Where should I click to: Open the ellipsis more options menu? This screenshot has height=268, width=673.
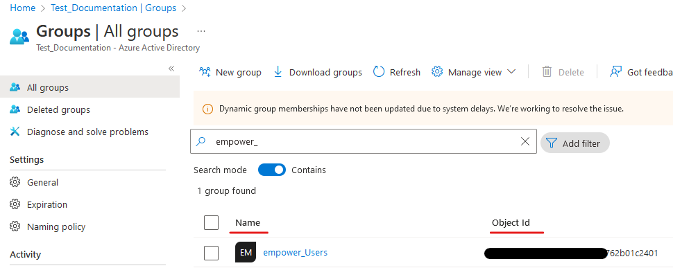[201, 31]
